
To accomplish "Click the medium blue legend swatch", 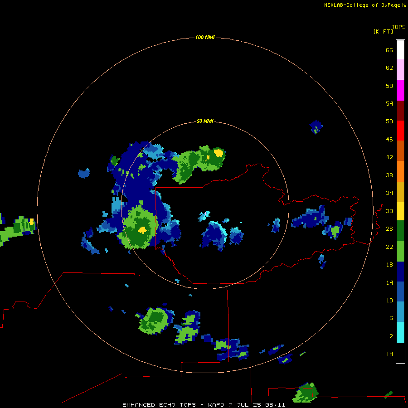I will 400,291.
